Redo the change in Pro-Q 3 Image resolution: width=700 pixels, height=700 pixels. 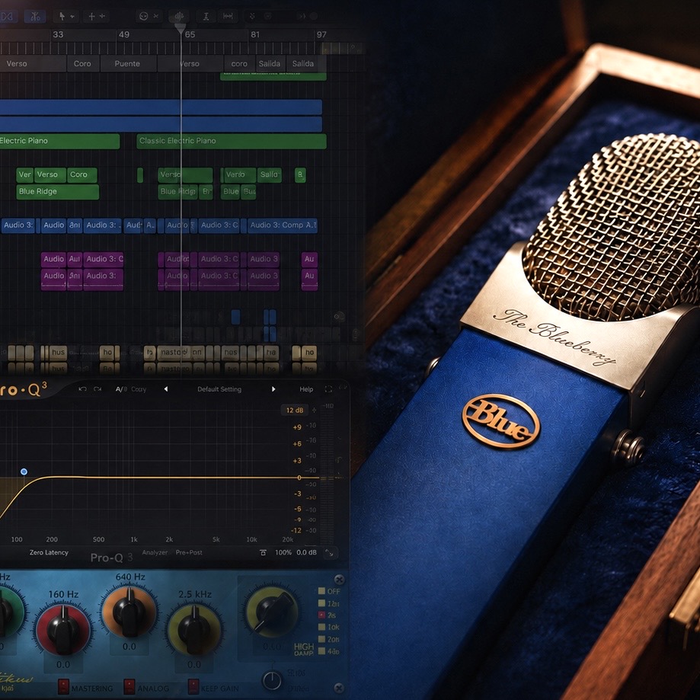(97, 389)
